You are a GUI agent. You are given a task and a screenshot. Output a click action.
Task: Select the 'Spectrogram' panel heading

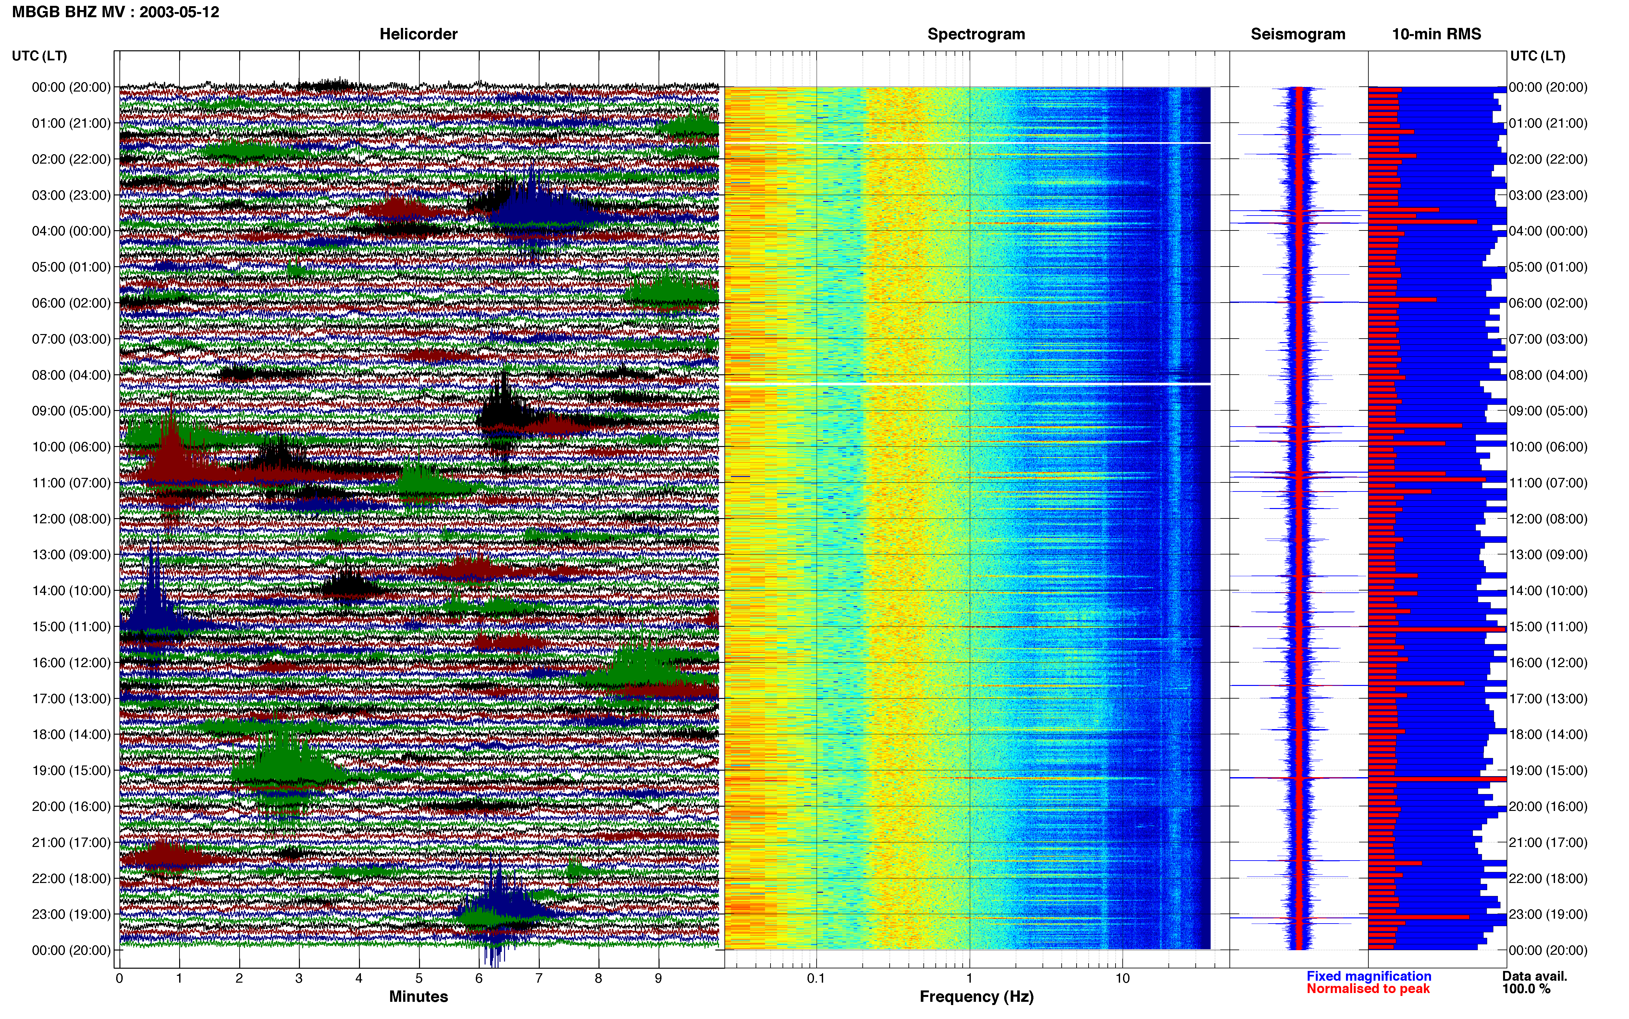click(x=976, y=34)
